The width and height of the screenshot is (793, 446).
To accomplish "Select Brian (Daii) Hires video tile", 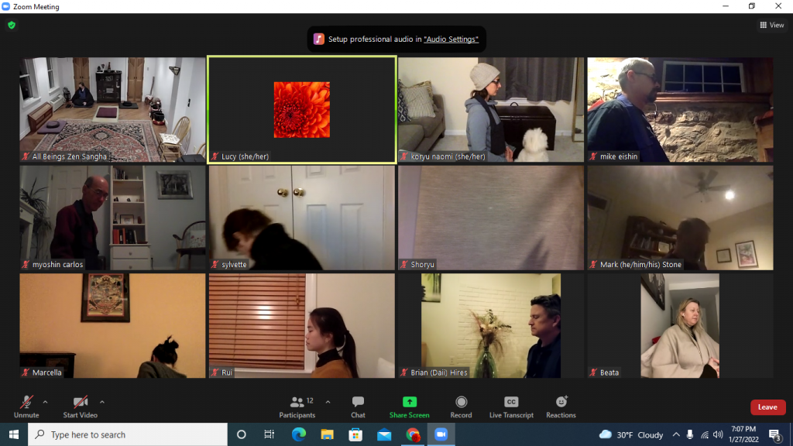I will coord(490,326).
